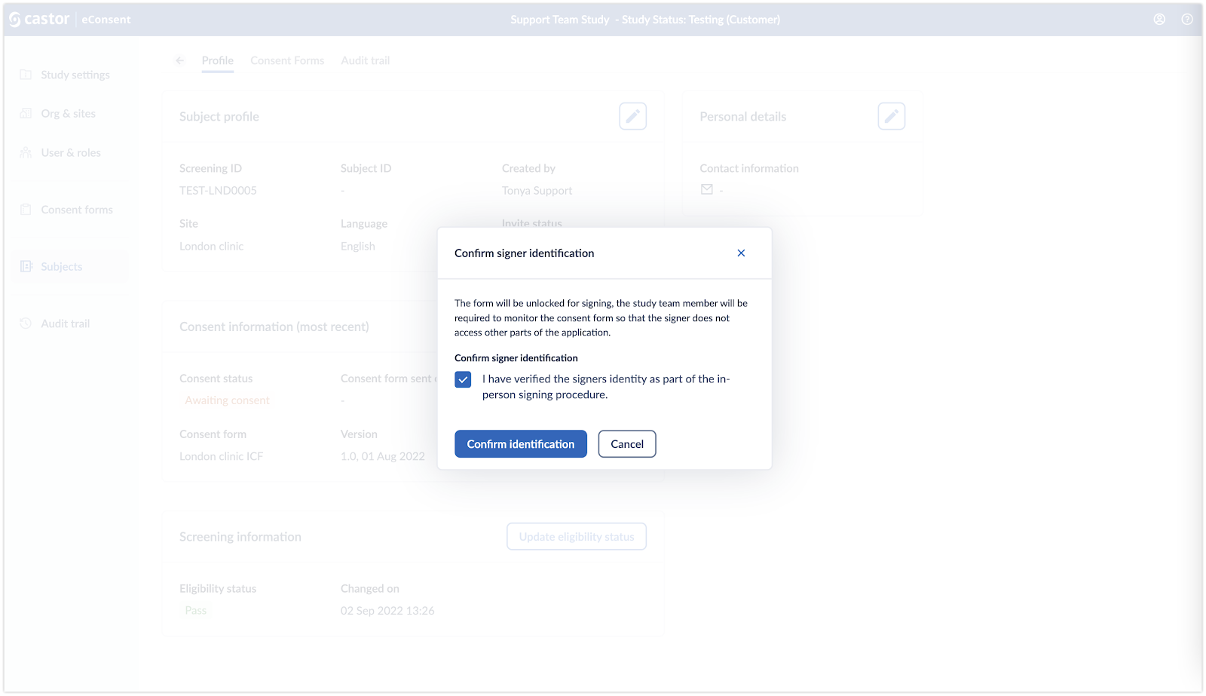Click the version 1.0, 01 Aug 2022 text
This screenshot has height=696, width=1206.
383,457
